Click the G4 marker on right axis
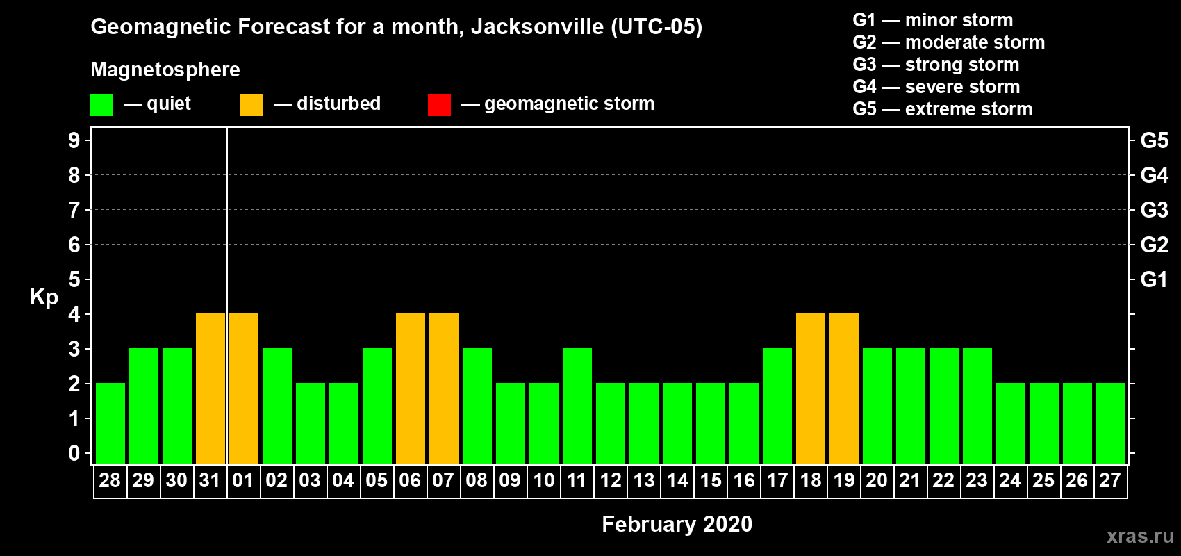 click(1155, 175)
